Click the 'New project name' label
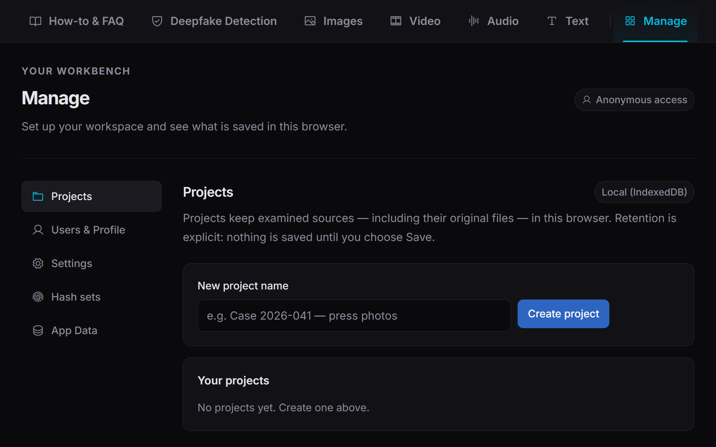Screen dimensions: 716x447 (243, 286)
